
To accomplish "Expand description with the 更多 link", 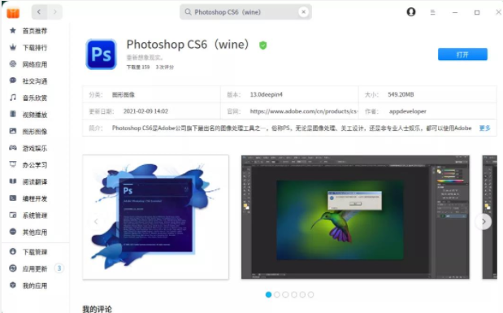I will click(x=484, y=128).
